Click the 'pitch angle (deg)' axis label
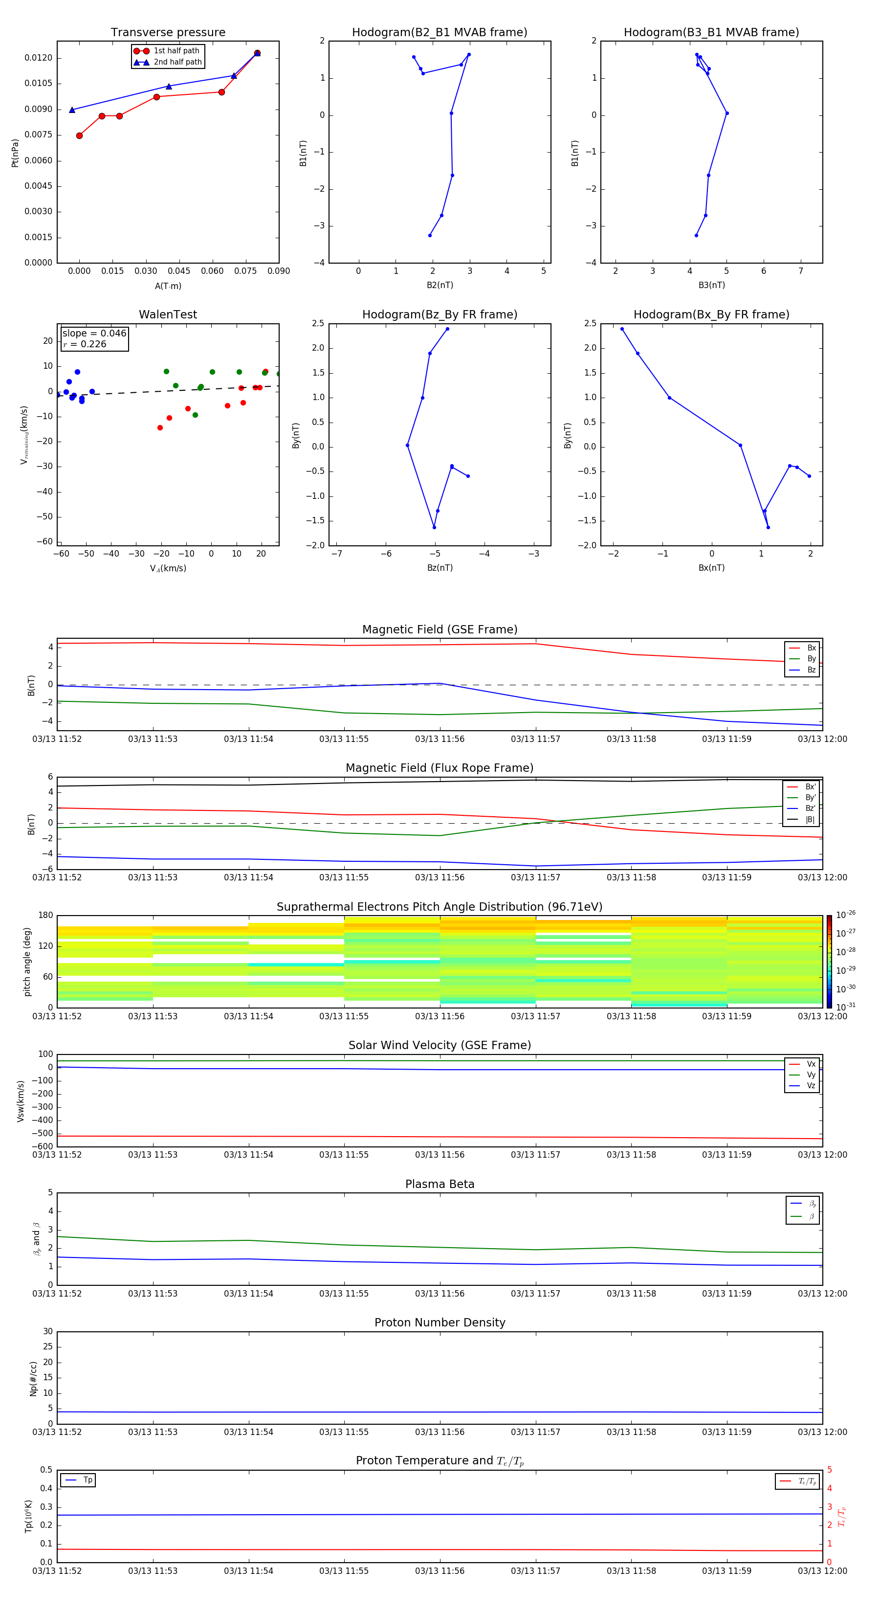 [x=27, y=962]
